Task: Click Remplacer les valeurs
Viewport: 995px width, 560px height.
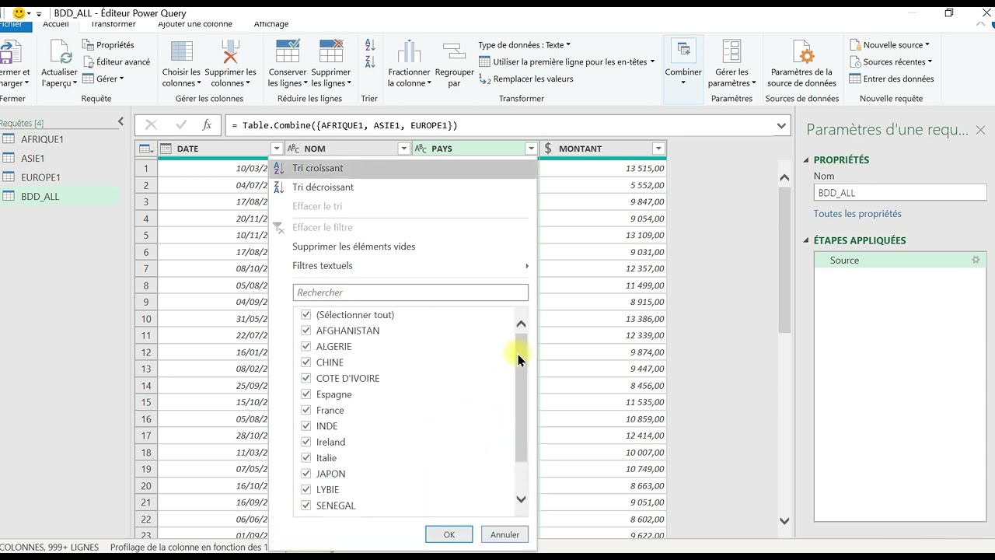Action: click(x=526, y=79)
